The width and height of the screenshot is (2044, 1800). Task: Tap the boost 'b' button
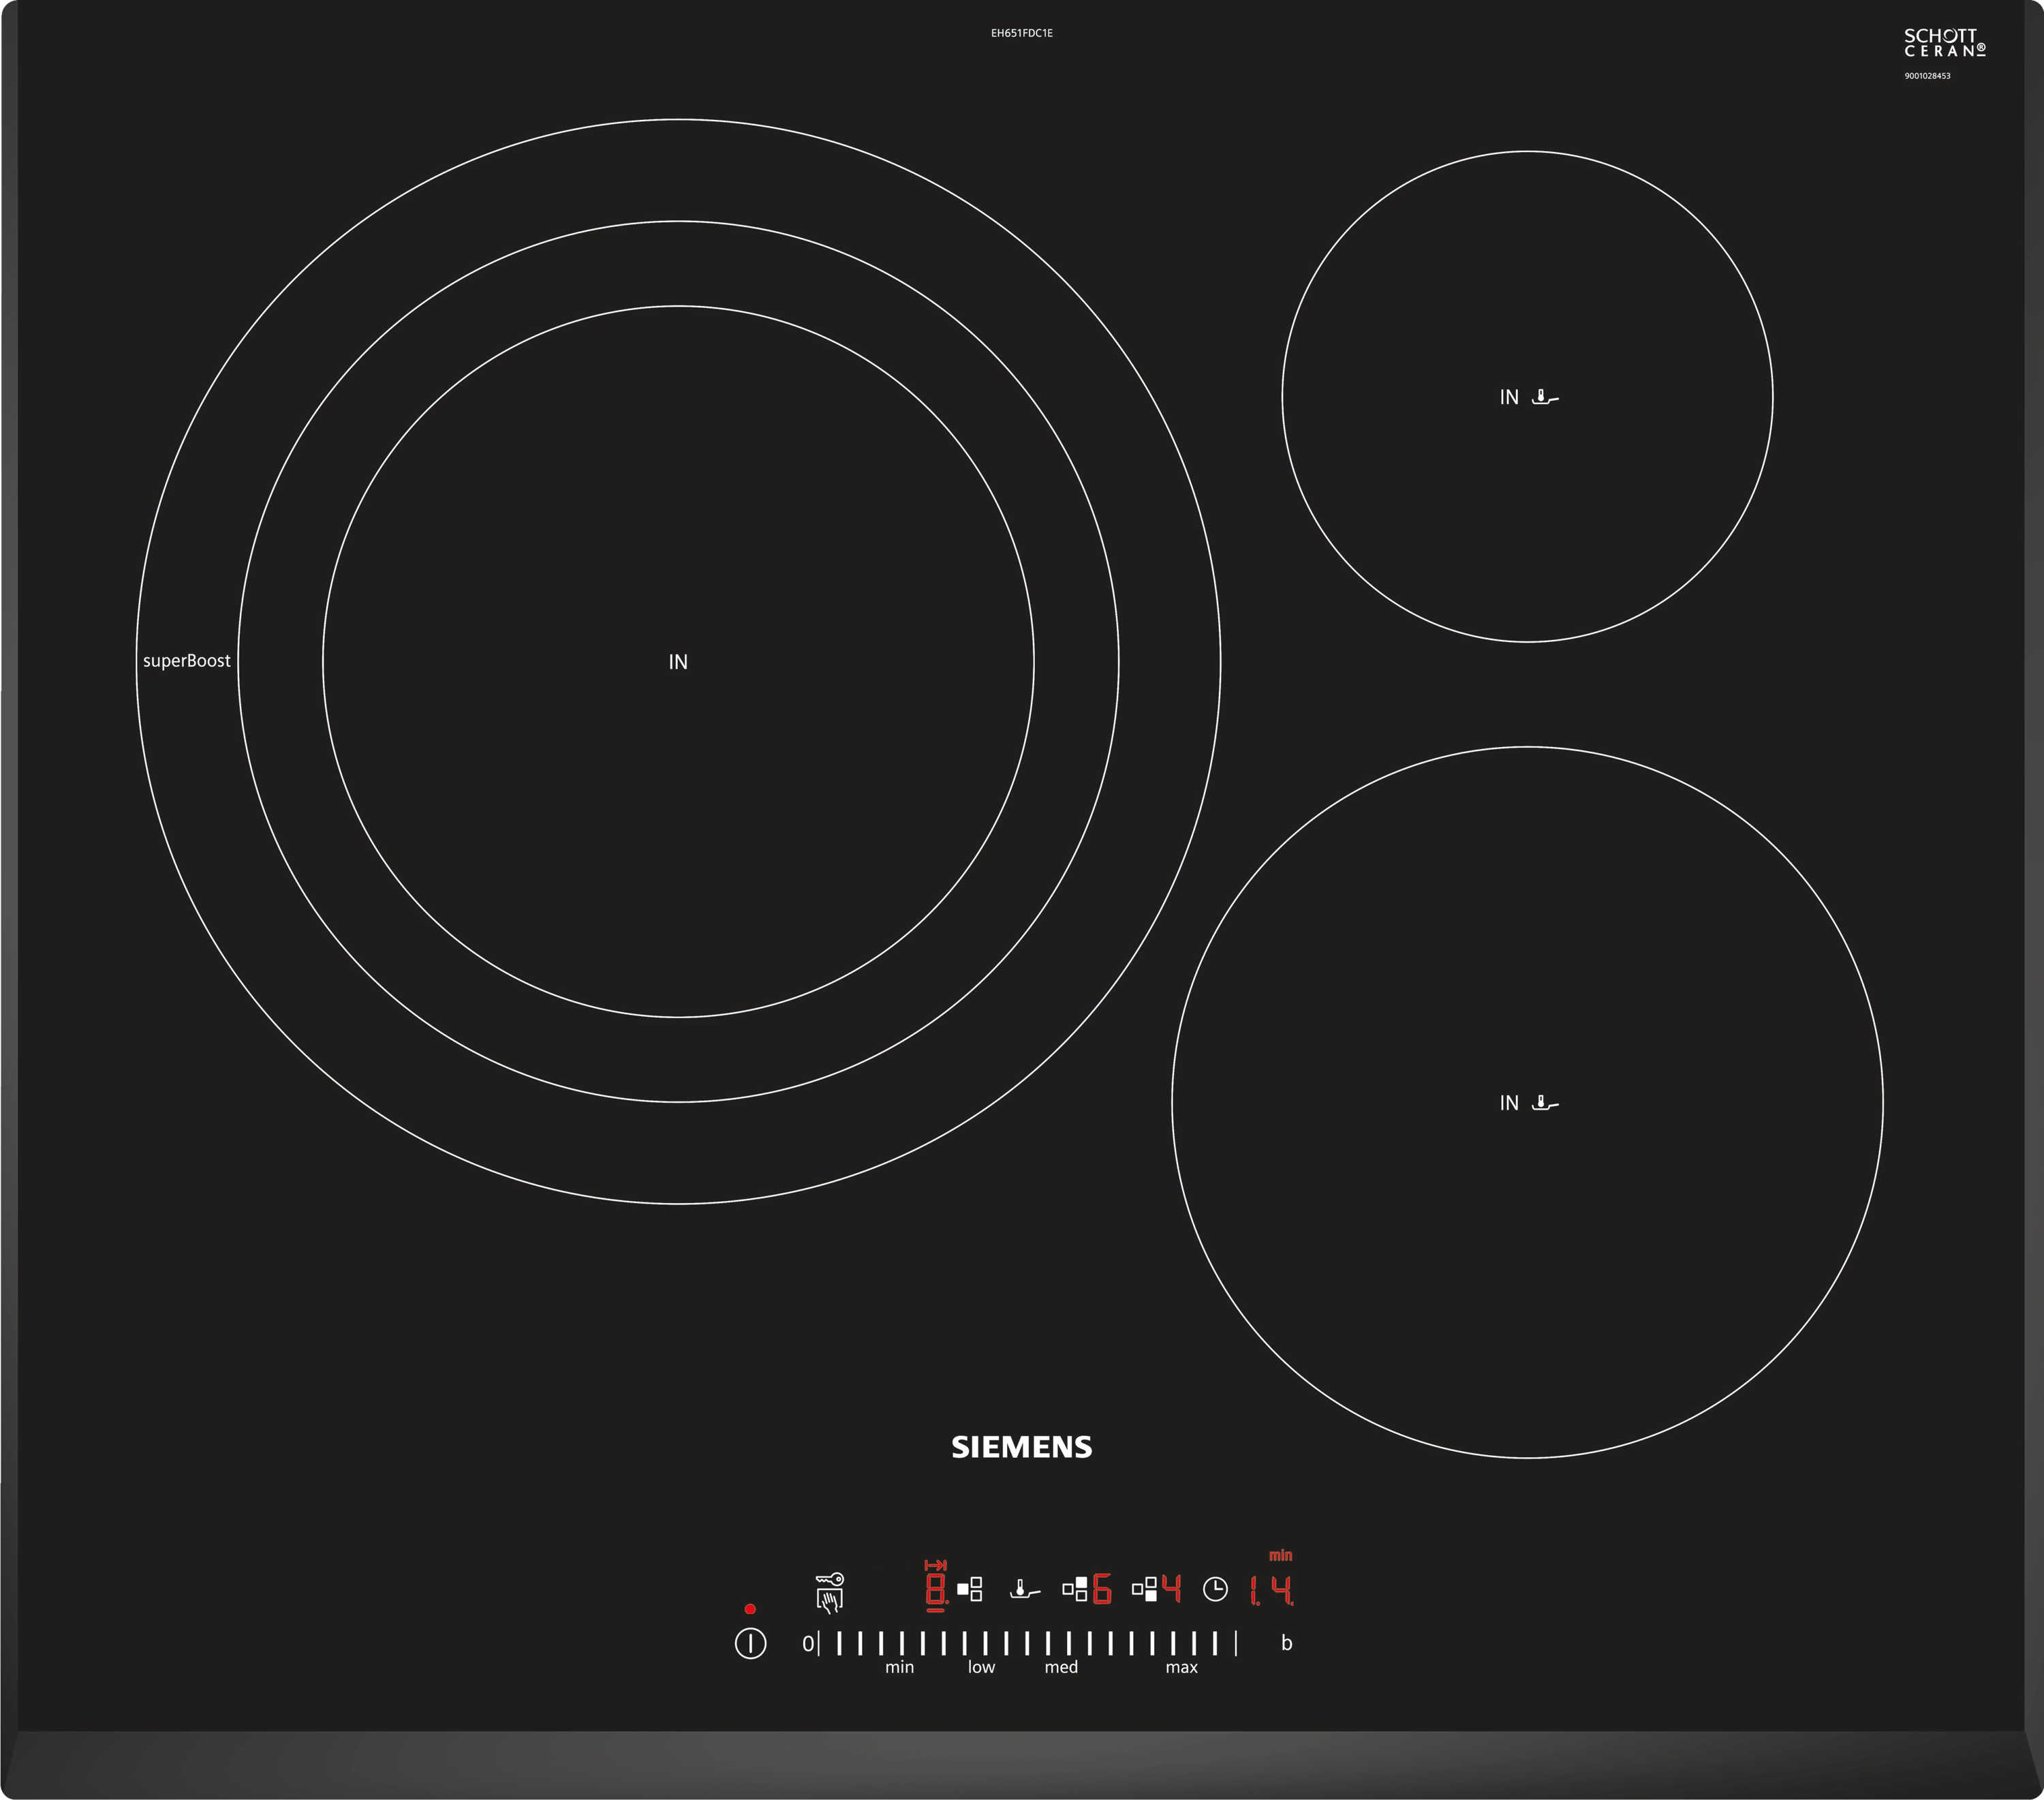[x=1287, y=1643]
